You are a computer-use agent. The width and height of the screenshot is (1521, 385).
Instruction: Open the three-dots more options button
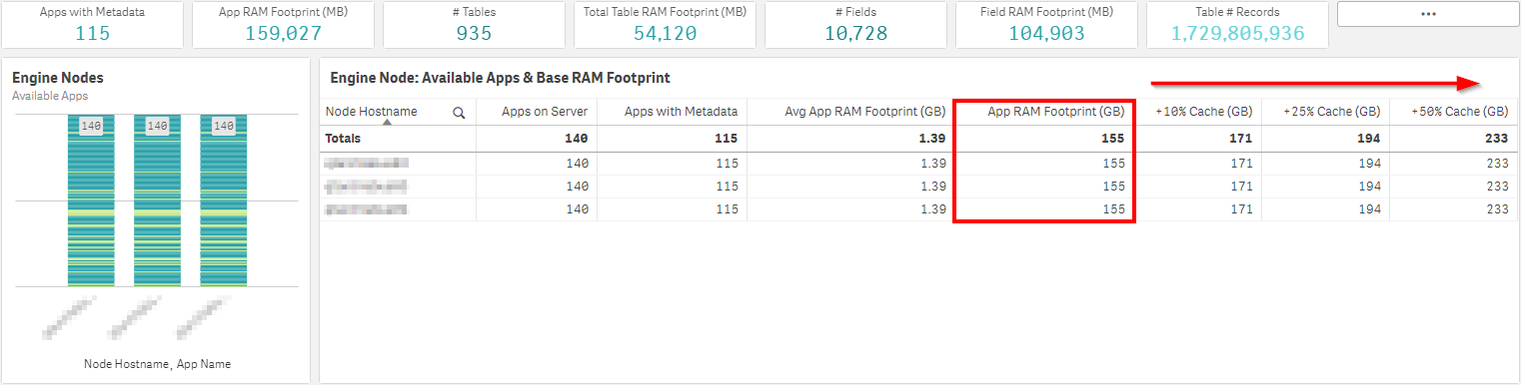tap(1427, 14)
